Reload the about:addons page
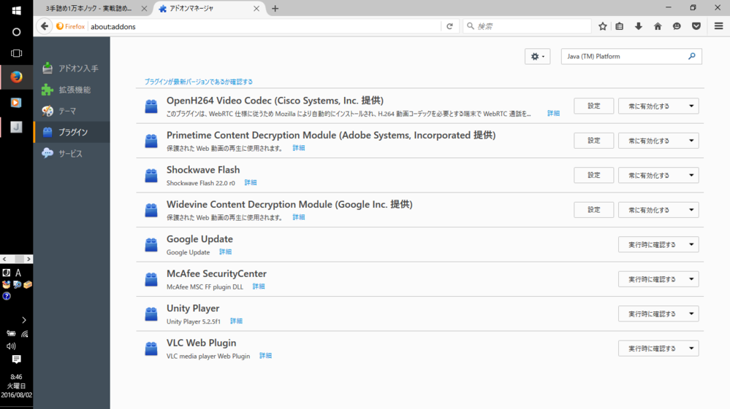The height and width of the screenshot is (409, 730). [449, 26]
